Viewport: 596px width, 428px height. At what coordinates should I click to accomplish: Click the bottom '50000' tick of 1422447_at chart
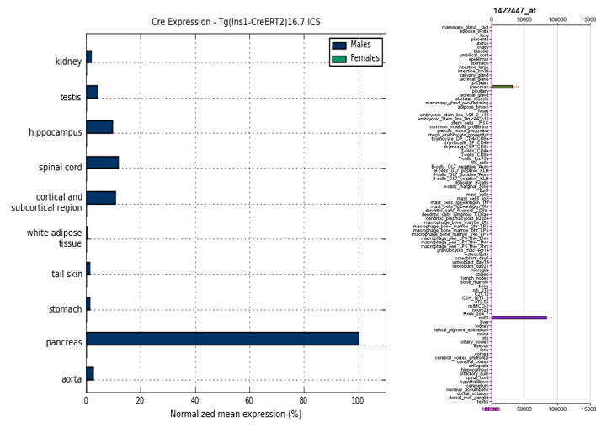(x=524, y=409)
